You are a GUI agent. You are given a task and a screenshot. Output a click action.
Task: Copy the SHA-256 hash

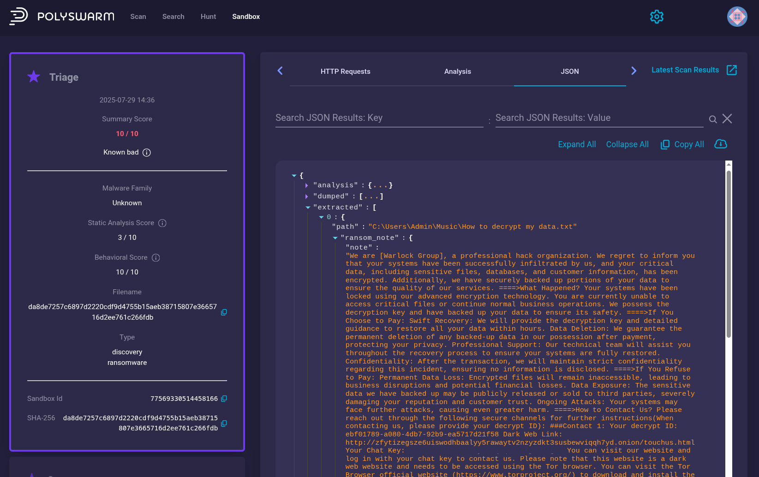[x=224, y=423]
